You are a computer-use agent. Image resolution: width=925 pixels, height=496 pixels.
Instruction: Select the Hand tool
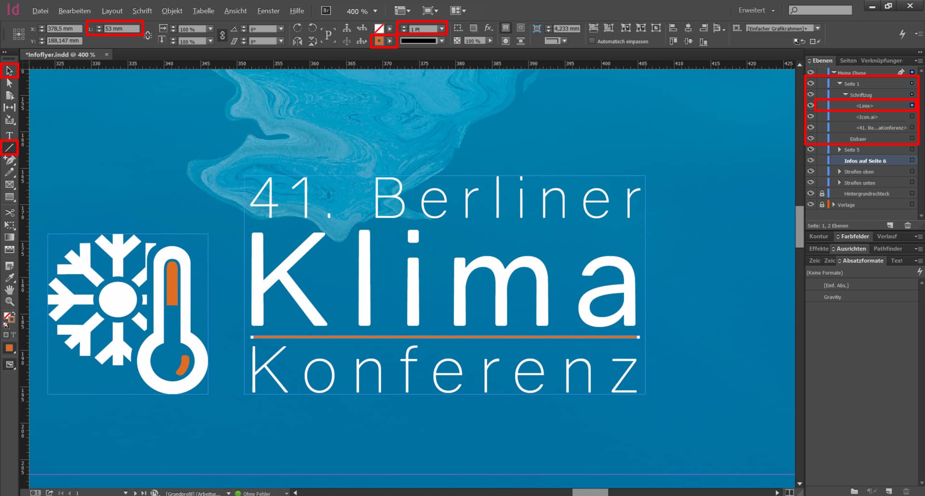tap(9, 289)
